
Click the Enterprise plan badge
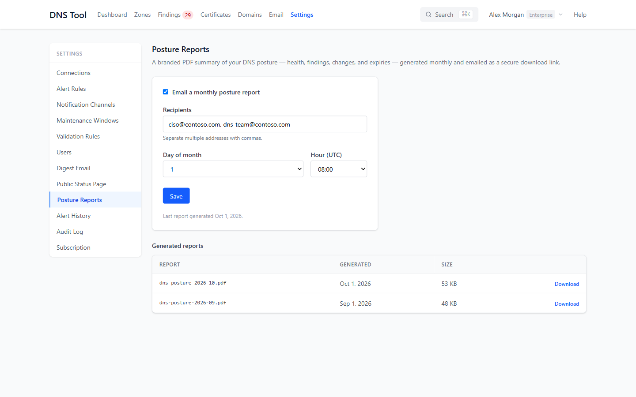tap(541, 15)
